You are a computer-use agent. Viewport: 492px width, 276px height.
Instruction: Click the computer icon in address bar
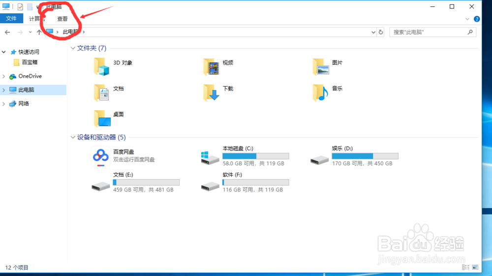tap(50, 31)
